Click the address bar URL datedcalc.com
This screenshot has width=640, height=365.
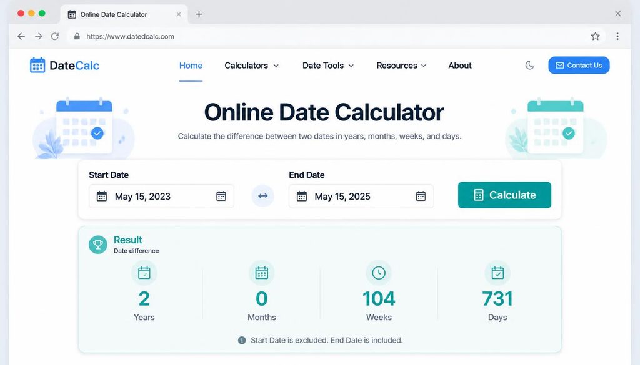click(x=130, y=36)
